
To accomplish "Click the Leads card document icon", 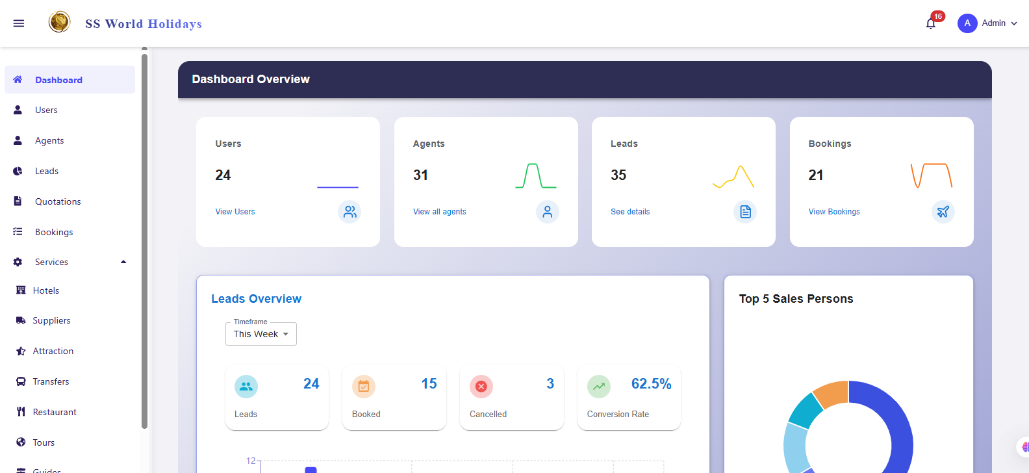I will (745, 212).
